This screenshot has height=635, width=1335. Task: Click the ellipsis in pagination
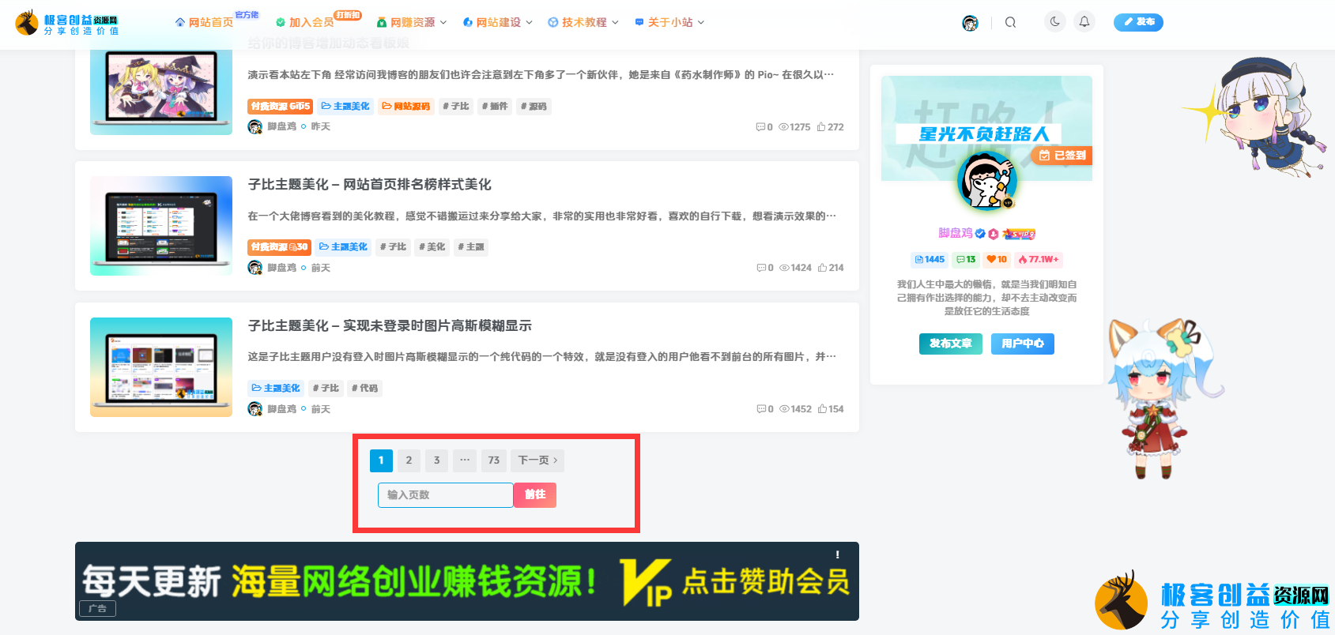[x=465, y=460]
